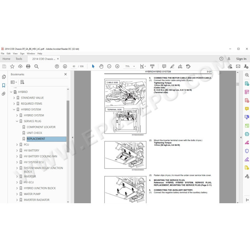Expand REQUIRED ITEMS bookmark
This screenshot has width=250, height=250.
point(14,104)
